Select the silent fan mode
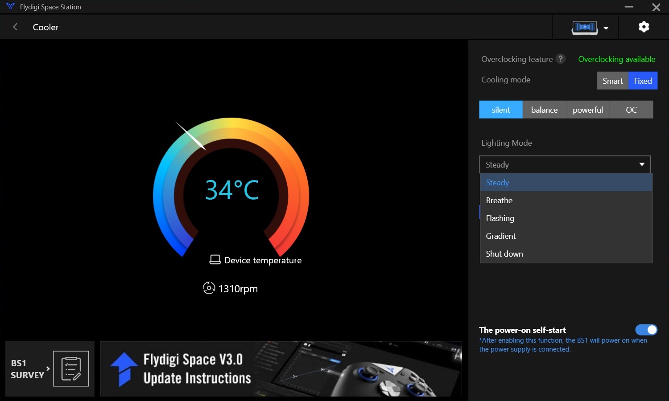 pos(500,110)
